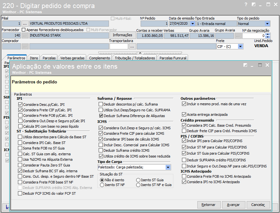The height and width of the screenshot is (213, 280).
Task: Check Considera IPI Calc. Base ST
Action: click(x=20, y=143)
